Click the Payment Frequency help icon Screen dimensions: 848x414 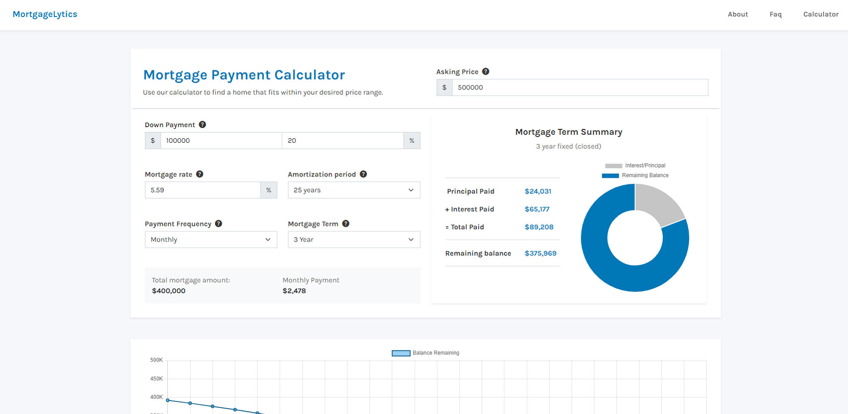[x=218, y=223]
